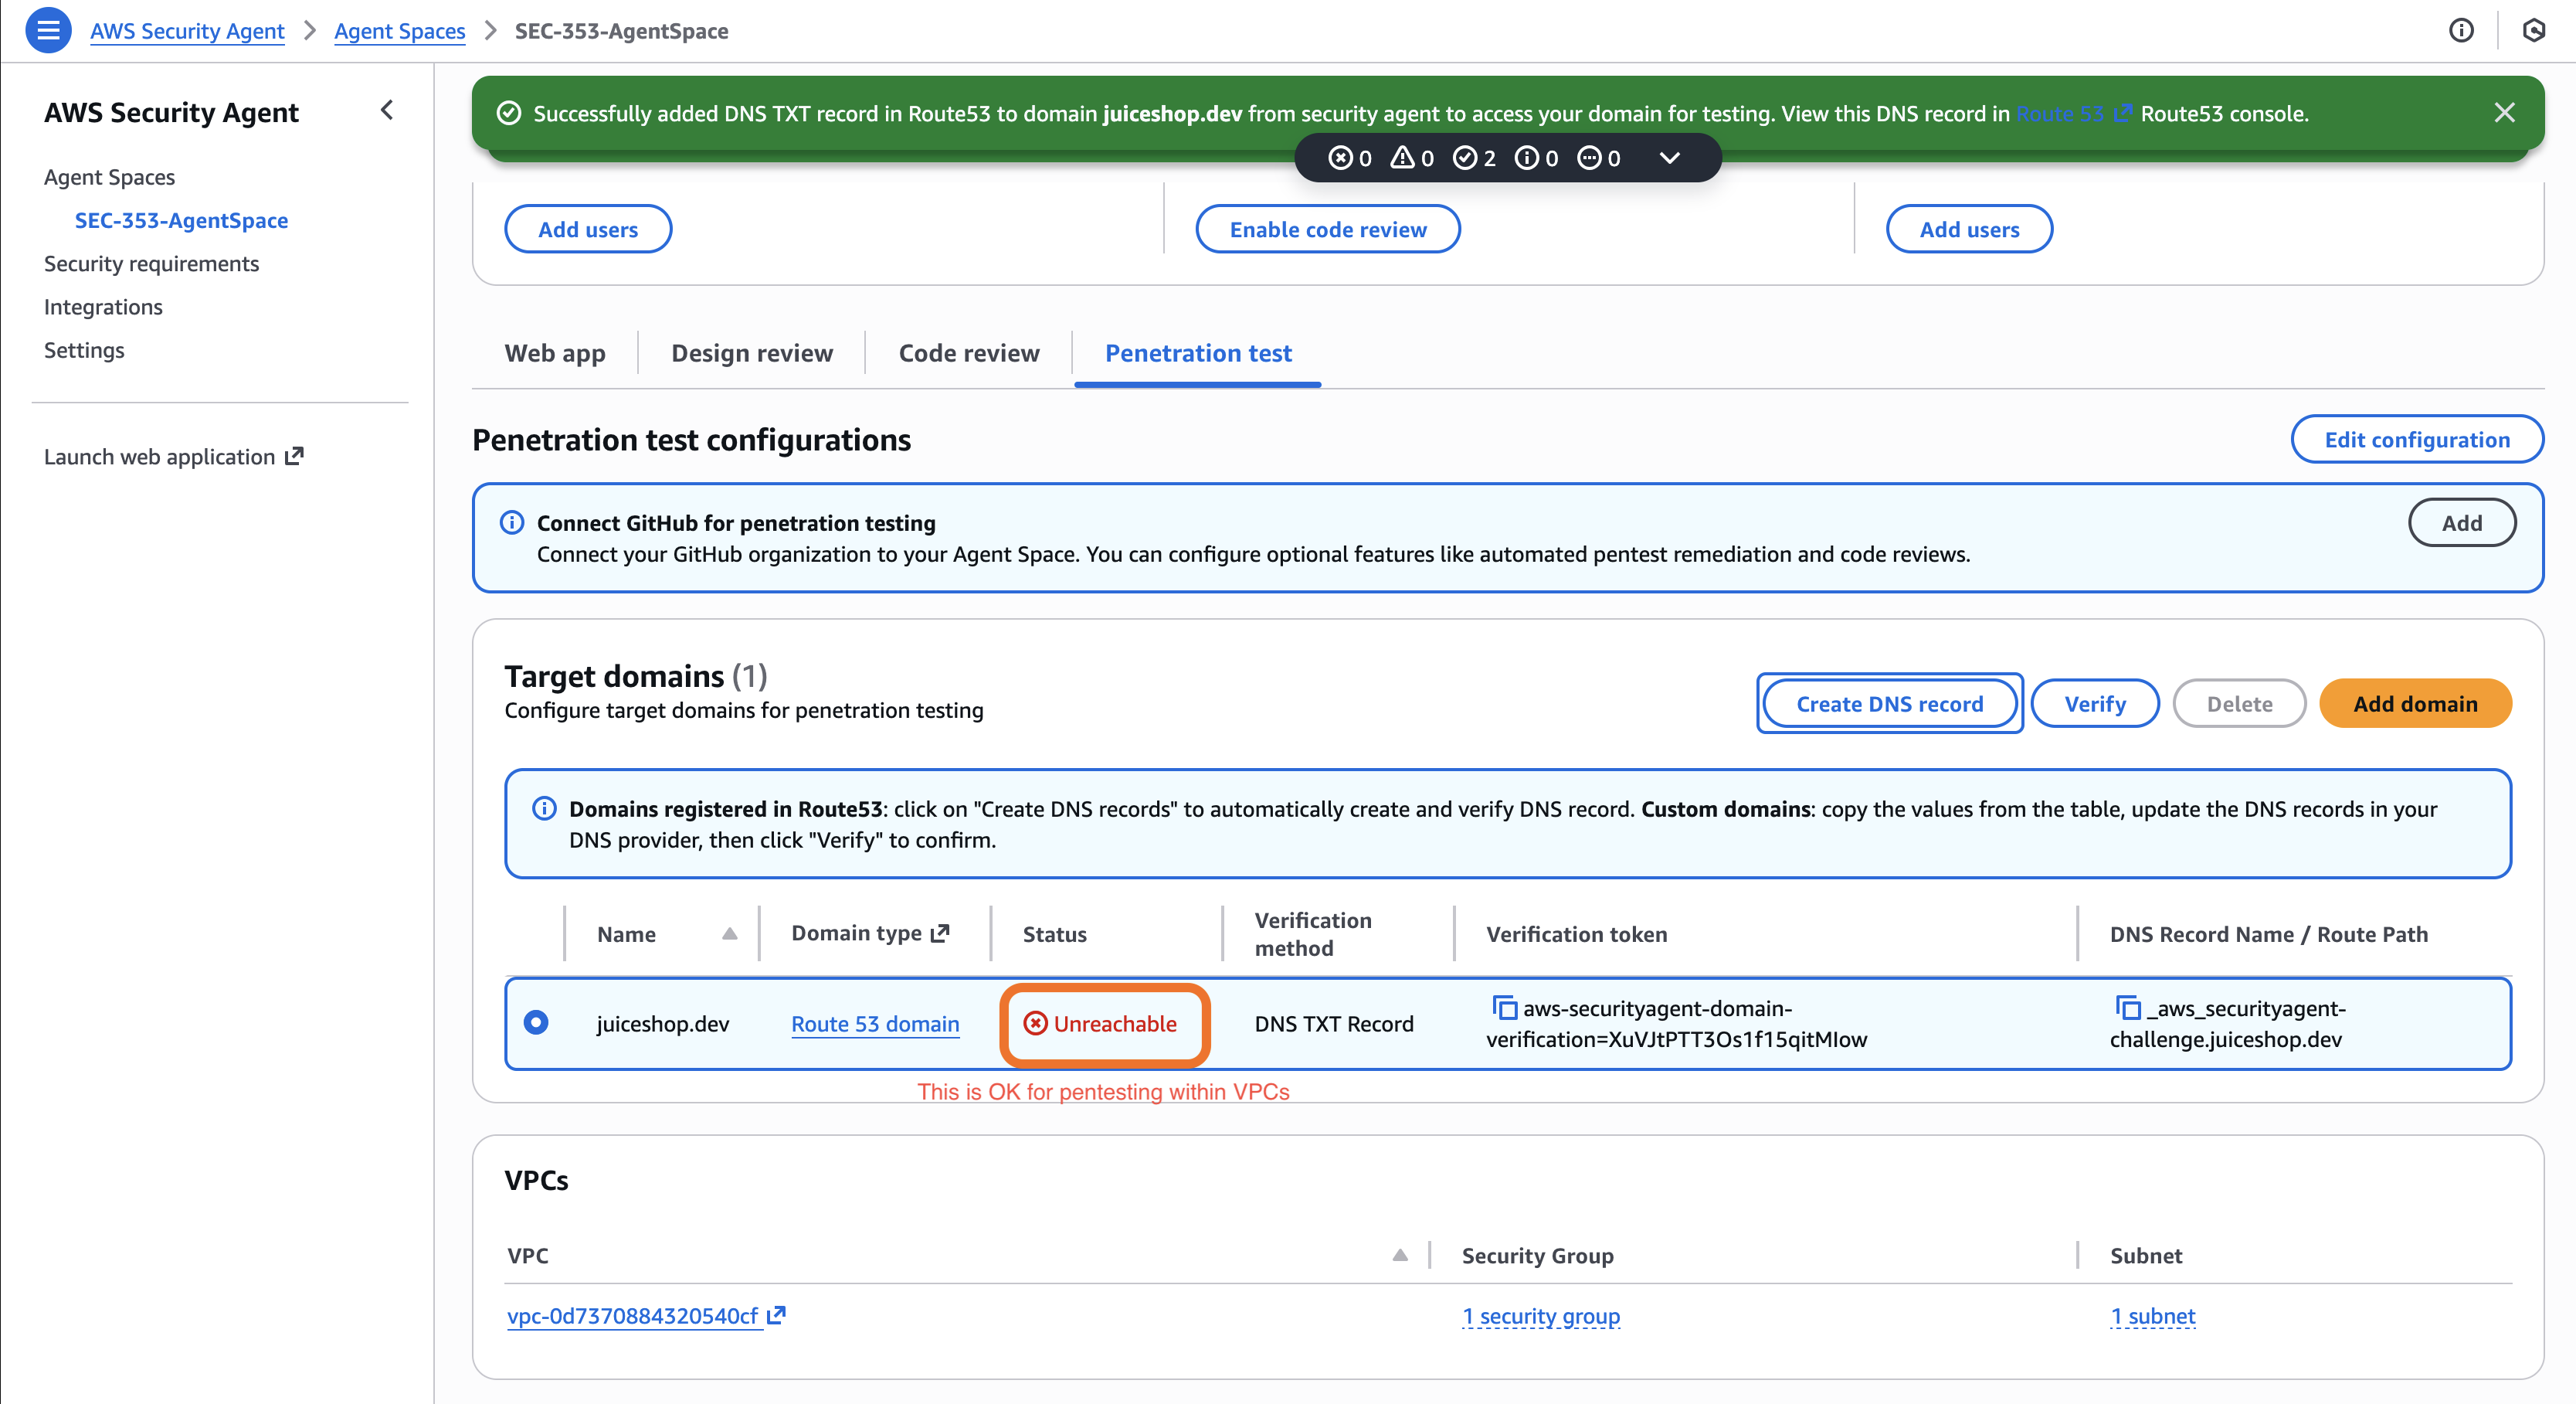Screen dimensions: 2576x1404
Task: Open external link icon next to VPC ID
Action: 777,1315
